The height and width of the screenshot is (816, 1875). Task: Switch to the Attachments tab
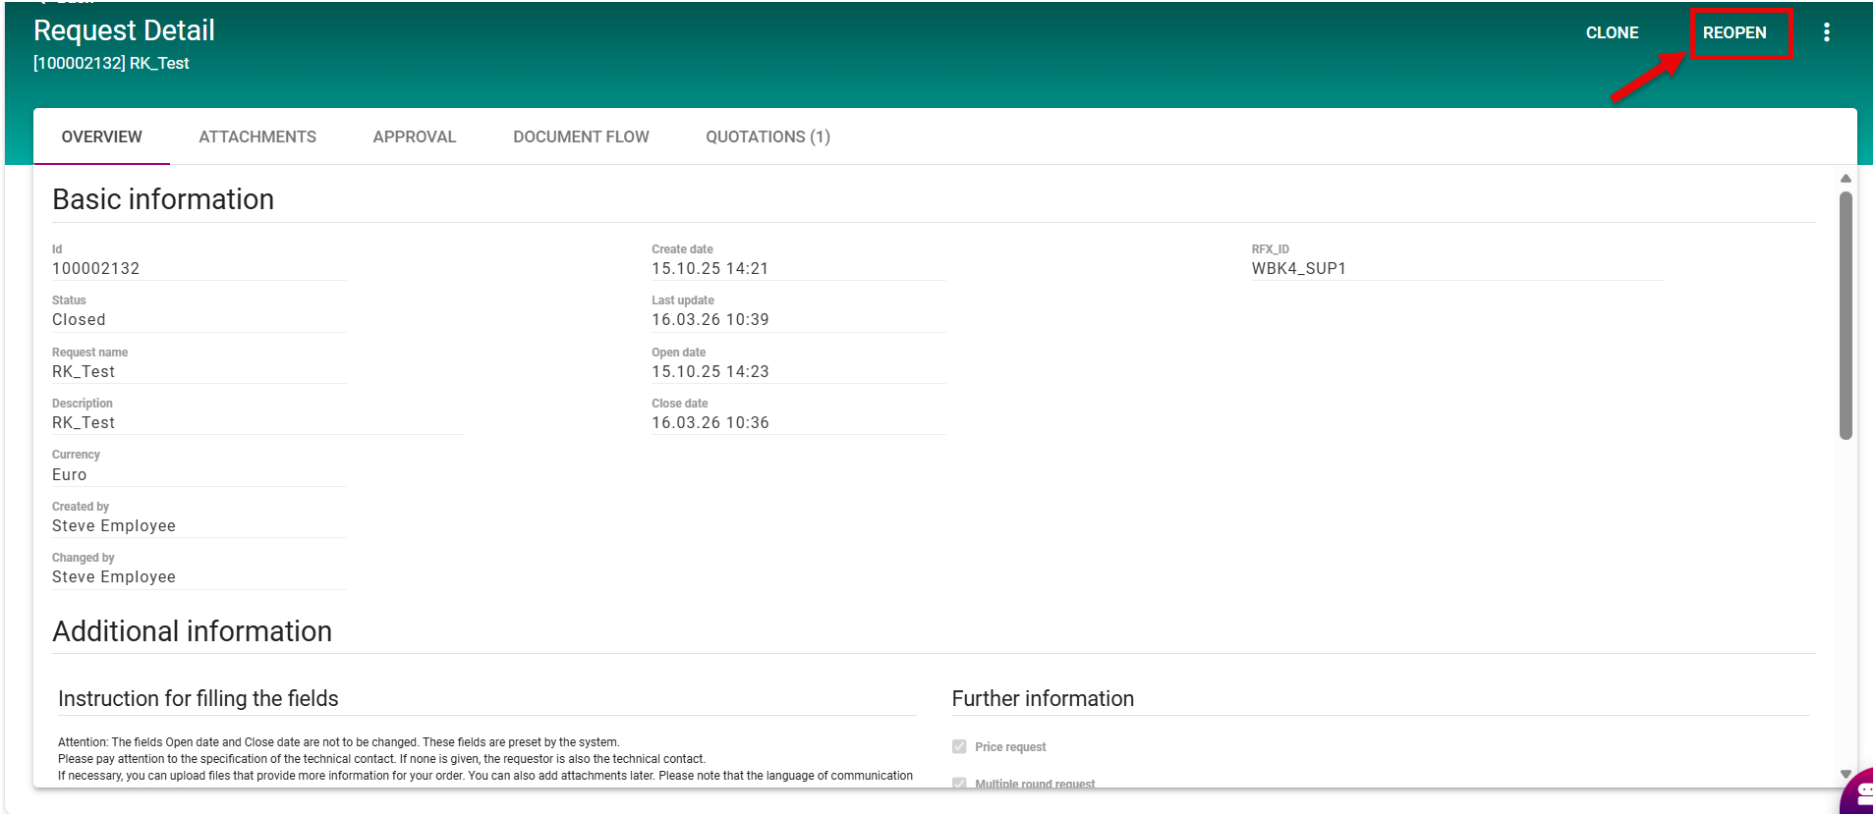click(x=257, y=137)
